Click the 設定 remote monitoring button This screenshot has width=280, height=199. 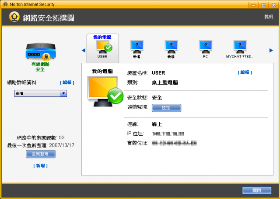pos(166,108)
